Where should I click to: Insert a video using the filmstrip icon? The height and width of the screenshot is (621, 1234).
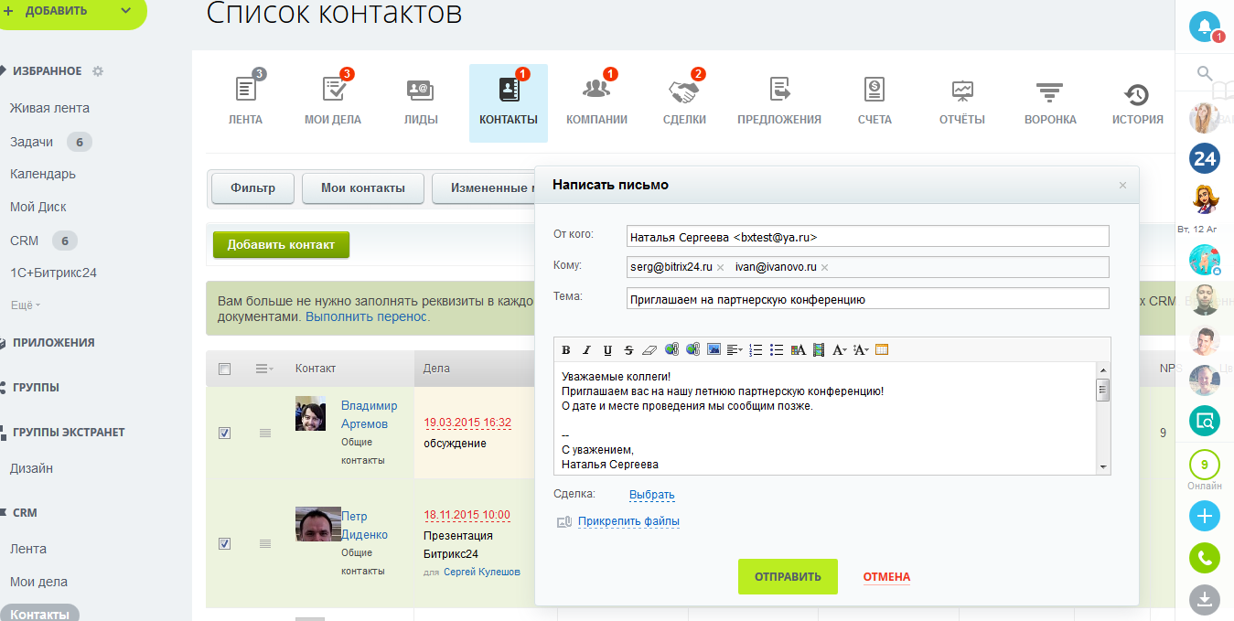pyautogui.click(x=819, y=350)
